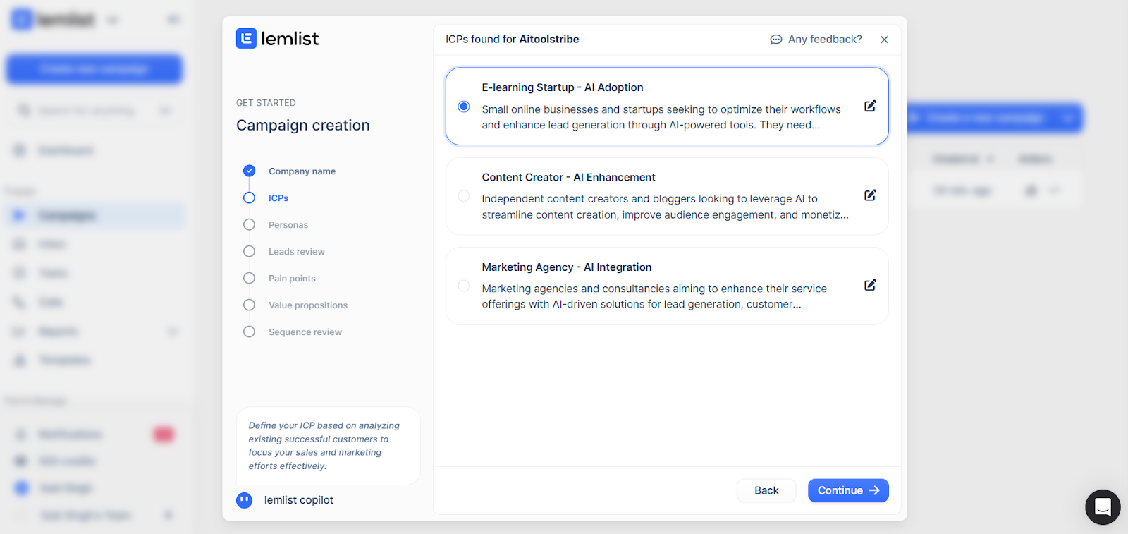Go to Pain points step

(292, 279)
